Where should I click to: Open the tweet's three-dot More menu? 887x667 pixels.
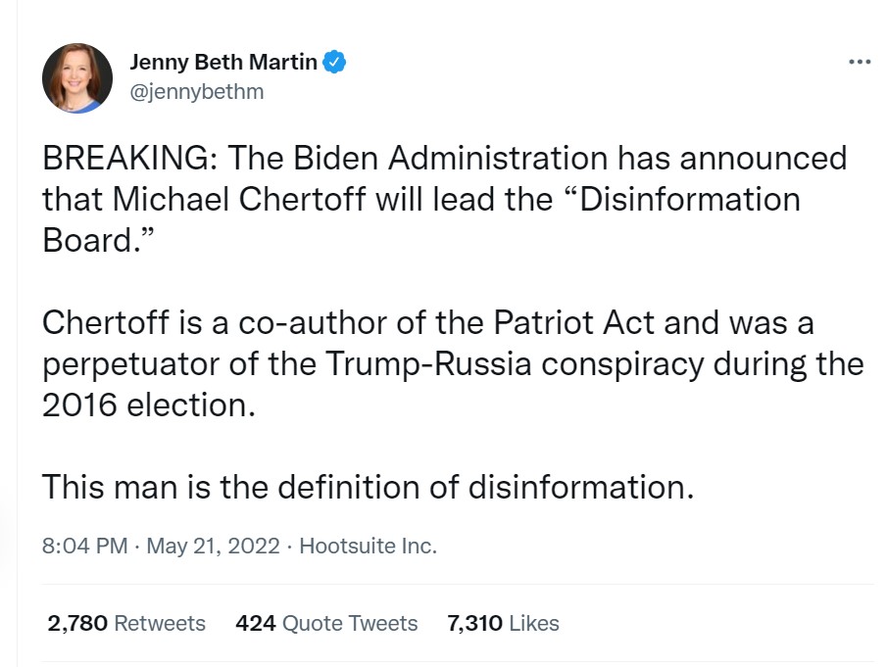[859, 62]
